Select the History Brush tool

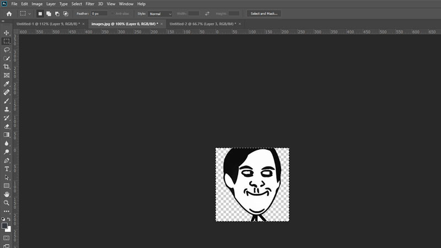(x=7, y=118)
